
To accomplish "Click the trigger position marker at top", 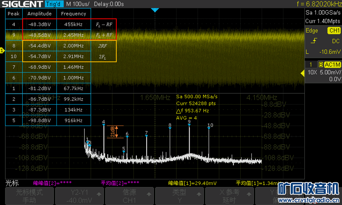I will [x=154, y=10].
